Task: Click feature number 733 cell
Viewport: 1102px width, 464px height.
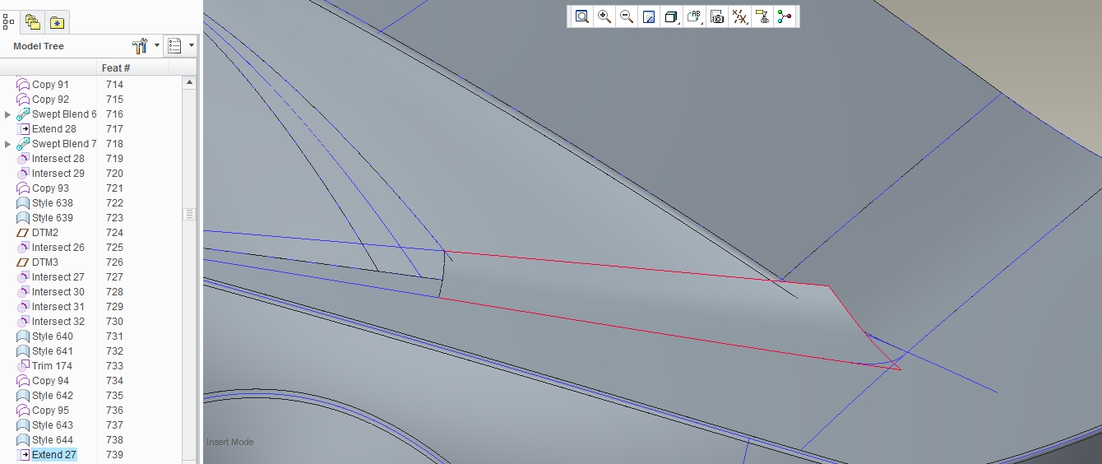Action: 114,366
